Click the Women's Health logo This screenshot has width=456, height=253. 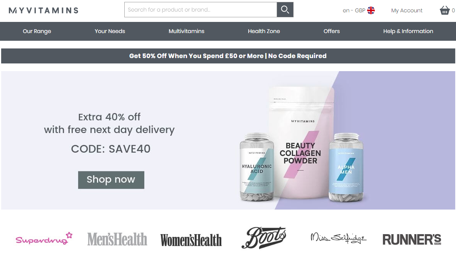pyautogui.click(x=191, y=240)
